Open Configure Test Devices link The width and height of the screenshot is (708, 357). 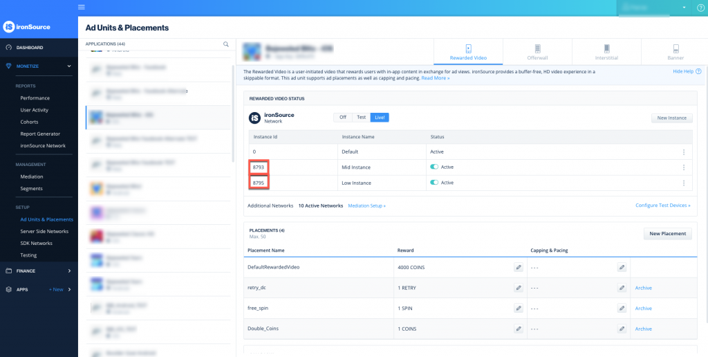(x=663, y=205)
